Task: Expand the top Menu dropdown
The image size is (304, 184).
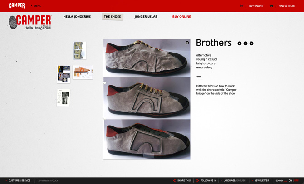Action: tap(37, 6)
